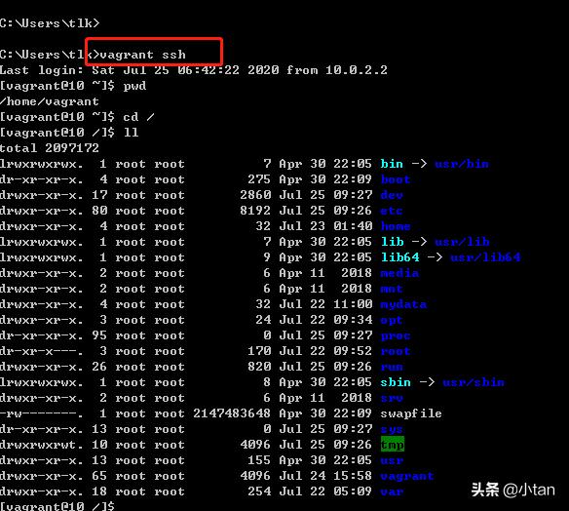Click the 'home' directory name
The image size is (569, 511).
tap(396, 226)
